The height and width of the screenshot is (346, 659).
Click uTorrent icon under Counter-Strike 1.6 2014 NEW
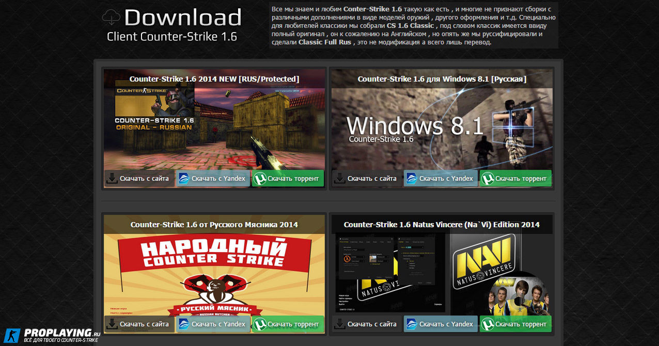point(260,178)
